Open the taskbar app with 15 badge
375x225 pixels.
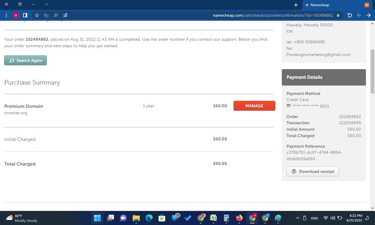click(175, 218)
